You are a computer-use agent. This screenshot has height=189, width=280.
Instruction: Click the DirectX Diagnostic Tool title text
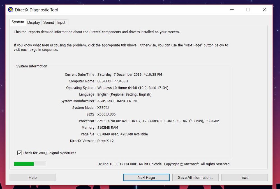click(x=37, y=10)
